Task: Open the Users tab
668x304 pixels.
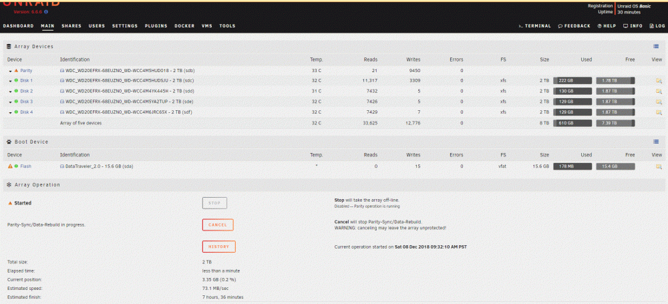Action: click(97, 26)
